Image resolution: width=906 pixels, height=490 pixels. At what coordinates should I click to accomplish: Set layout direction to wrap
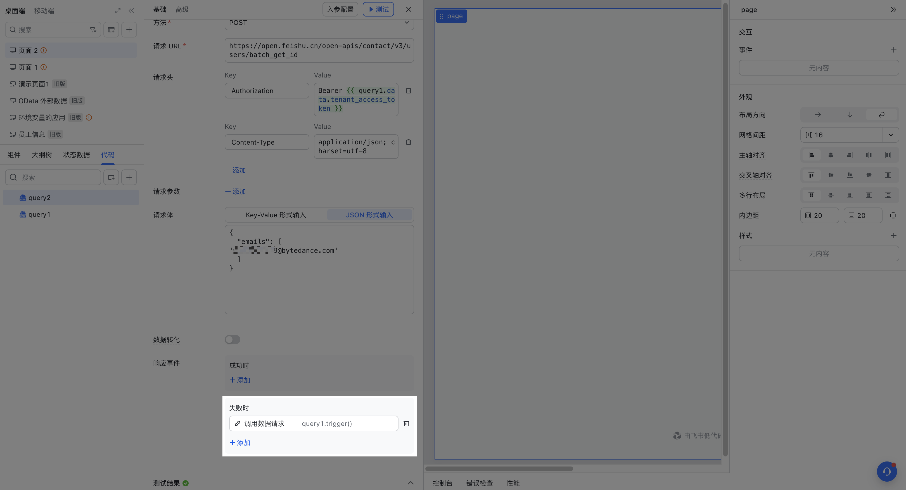pos(881,115)
